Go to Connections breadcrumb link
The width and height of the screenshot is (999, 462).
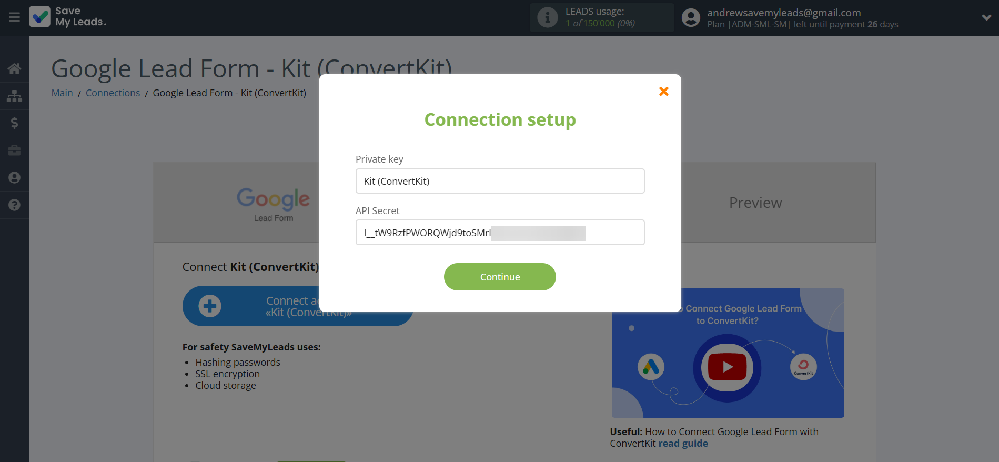coord(113,93)
